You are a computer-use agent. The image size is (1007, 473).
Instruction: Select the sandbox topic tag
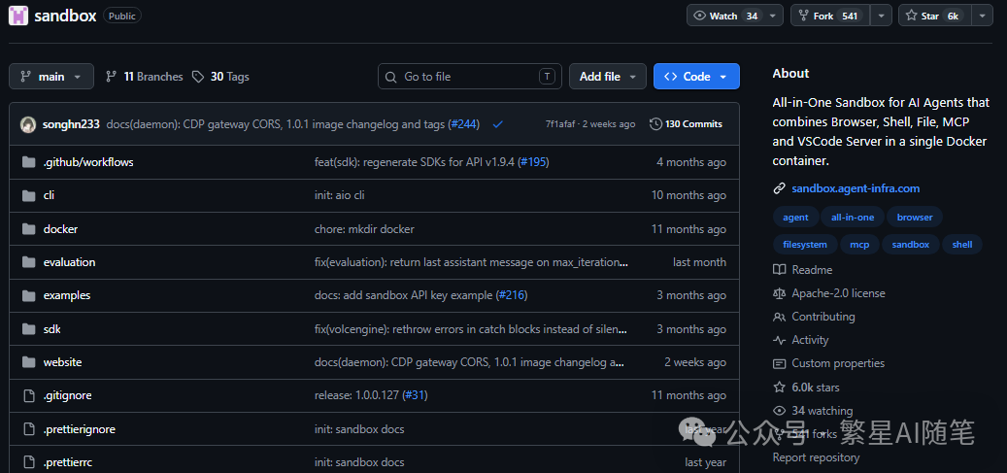[x=911, y=244]
